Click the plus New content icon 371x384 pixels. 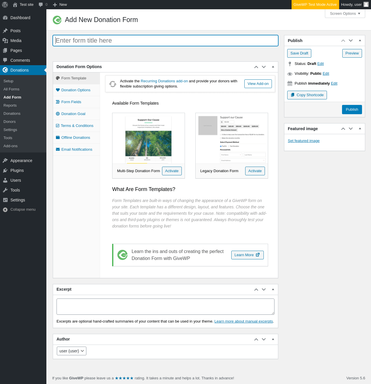tap(55, 5)
